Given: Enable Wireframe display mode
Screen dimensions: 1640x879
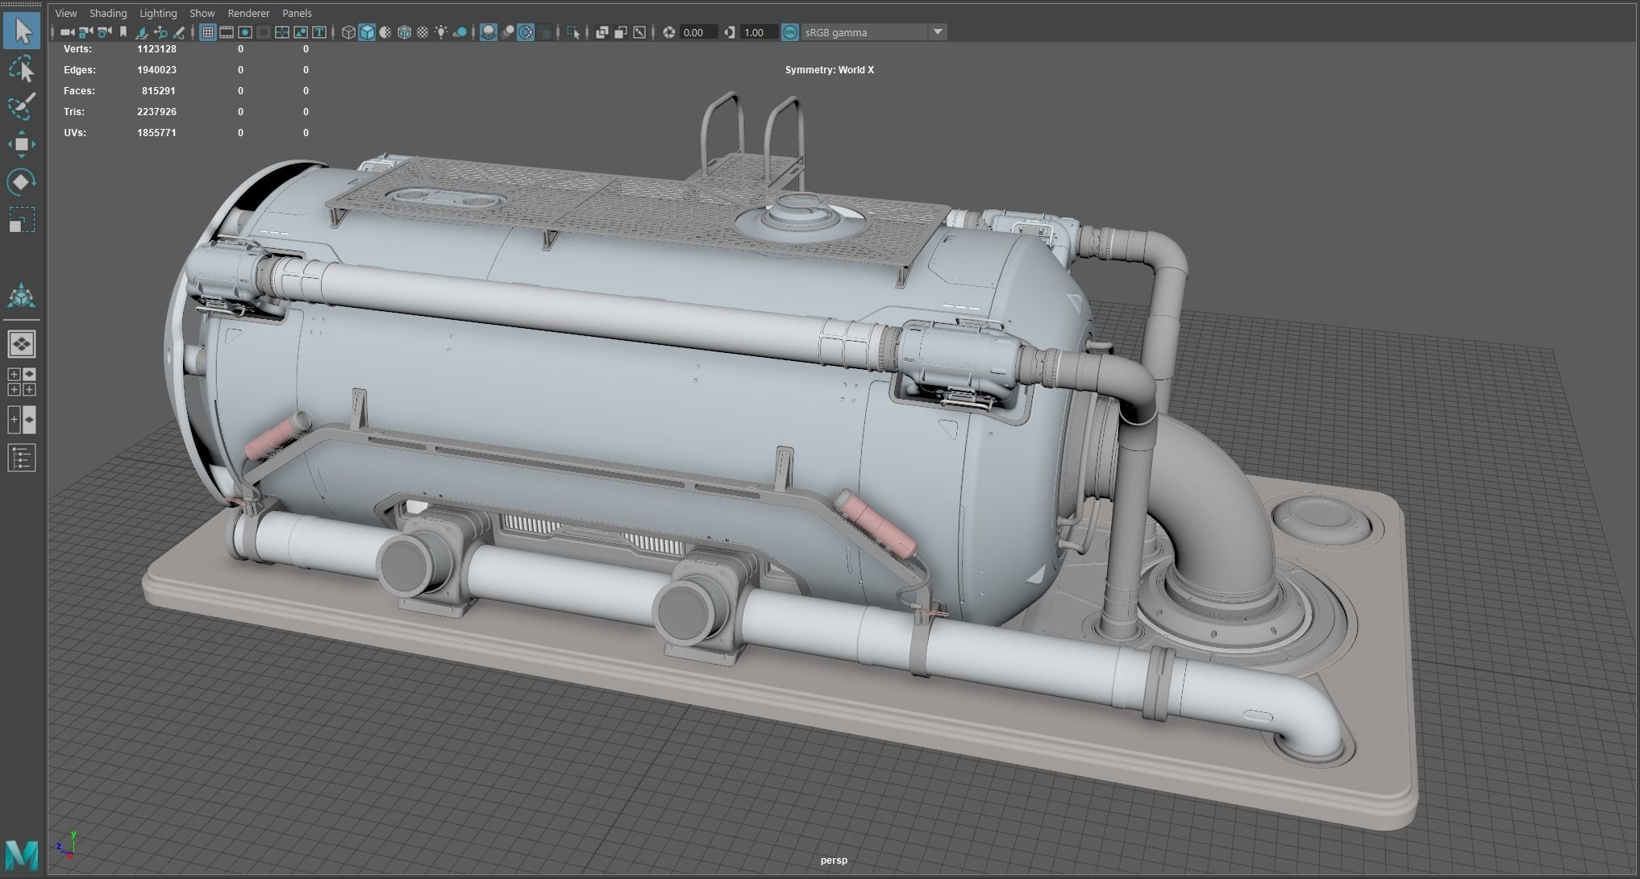Looking at the screenshot, I should click(348, 32).
